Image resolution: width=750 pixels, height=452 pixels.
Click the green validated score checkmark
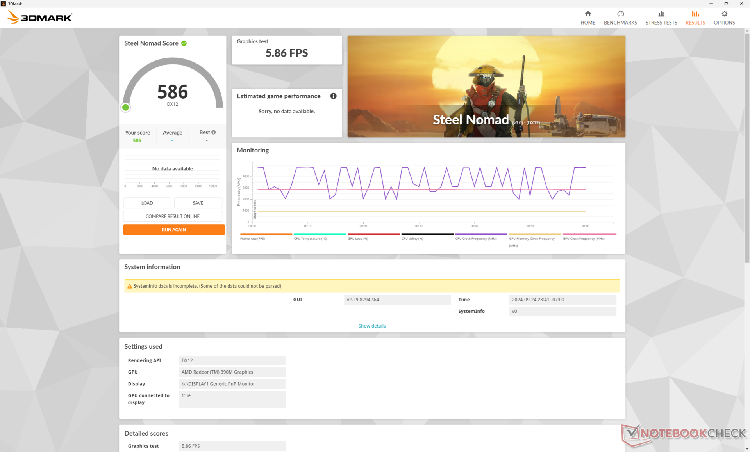(184, 43)
